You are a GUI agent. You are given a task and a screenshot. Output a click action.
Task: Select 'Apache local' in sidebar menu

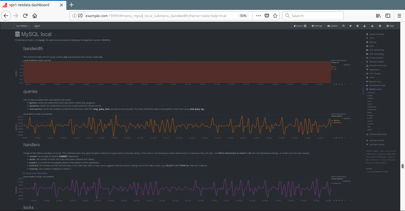click(375, 81)
